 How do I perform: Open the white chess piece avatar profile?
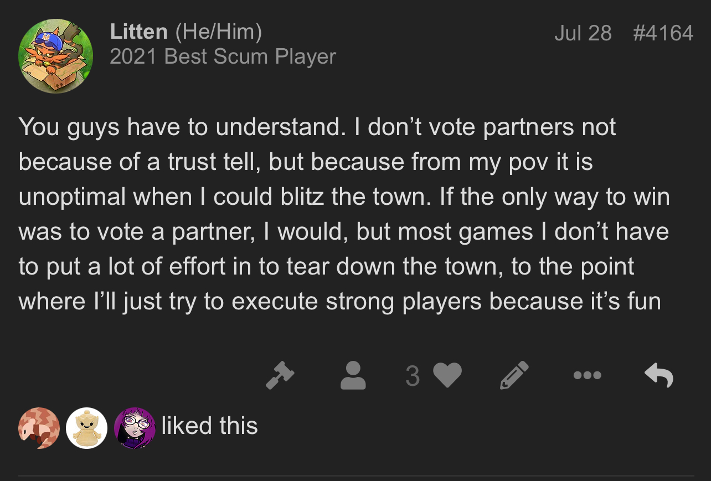point(87,428)
